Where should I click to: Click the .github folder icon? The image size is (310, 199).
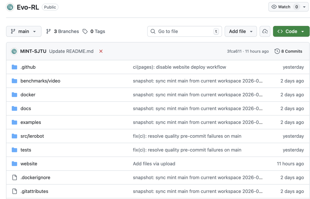14,67
